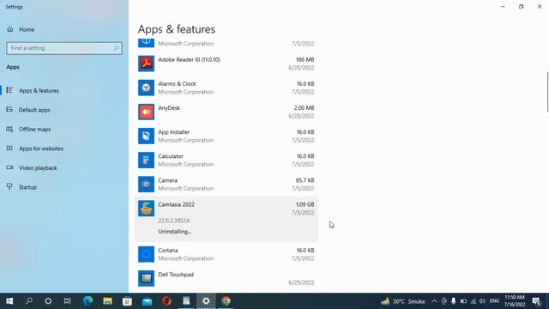Select the Alarms & Clock entry
Screen dimensions: 549x309
pyautogui.click(x=226, y=88)
